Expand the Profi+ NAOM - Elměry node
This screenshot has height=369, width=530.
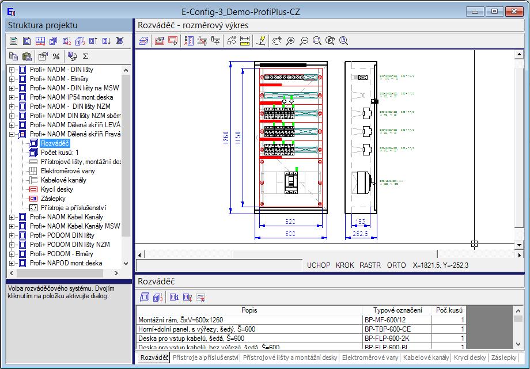pyautogui.click(x=12, y=79)
